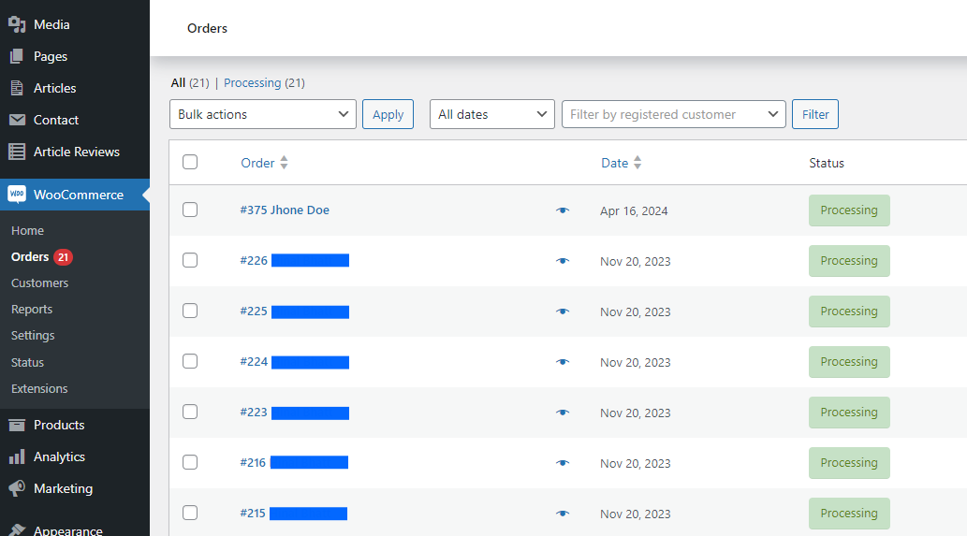Click the Analytics bar chart icon

tap(17, 456)
